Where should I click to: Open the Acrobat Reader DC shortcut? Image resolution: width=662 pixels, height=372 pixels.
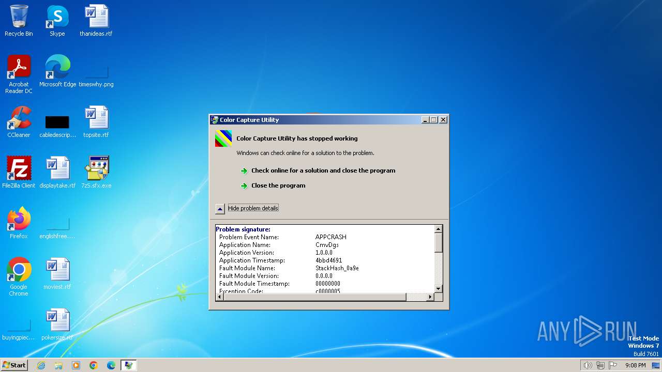[x=19, y=74]
